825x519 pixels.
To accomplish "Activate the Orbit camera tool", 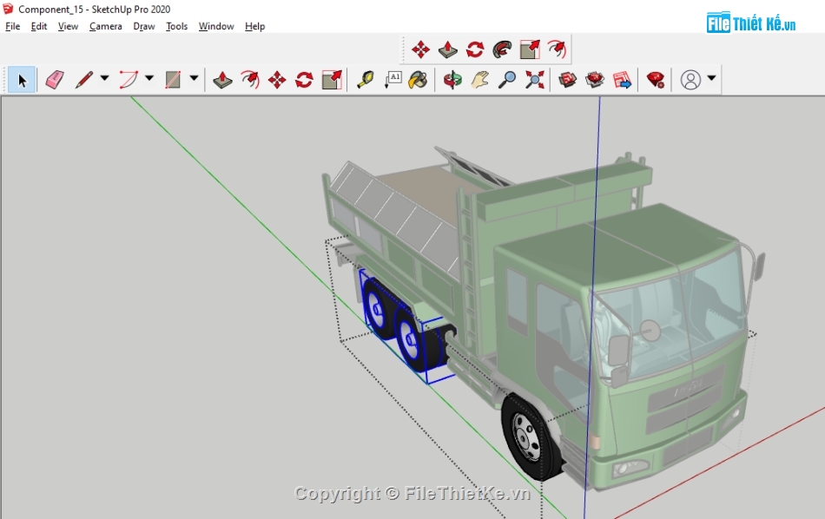I will [452, 80].
